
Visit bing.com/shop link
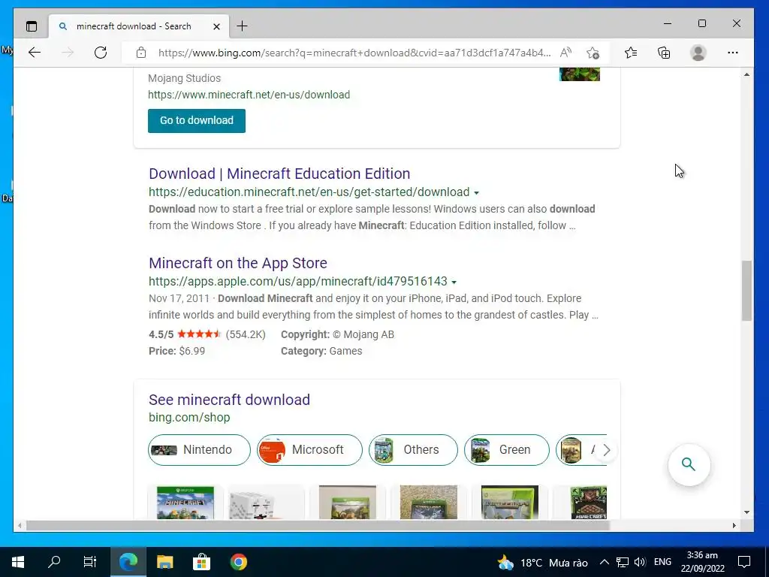tap(189, 418)
